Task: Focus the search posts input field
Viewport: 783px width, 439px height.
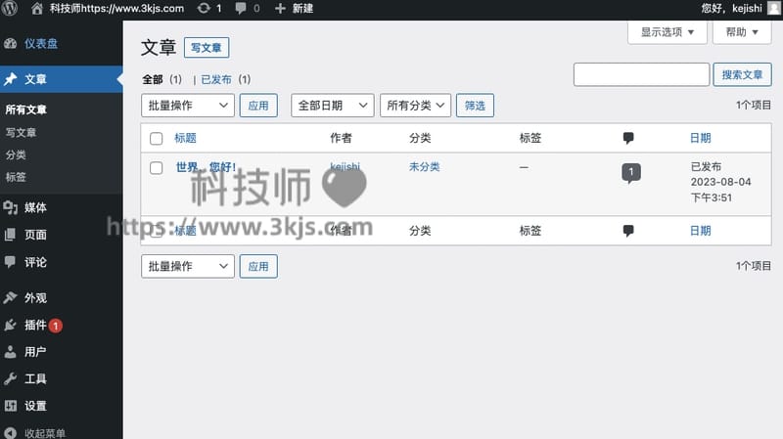Action: [641, 75]
